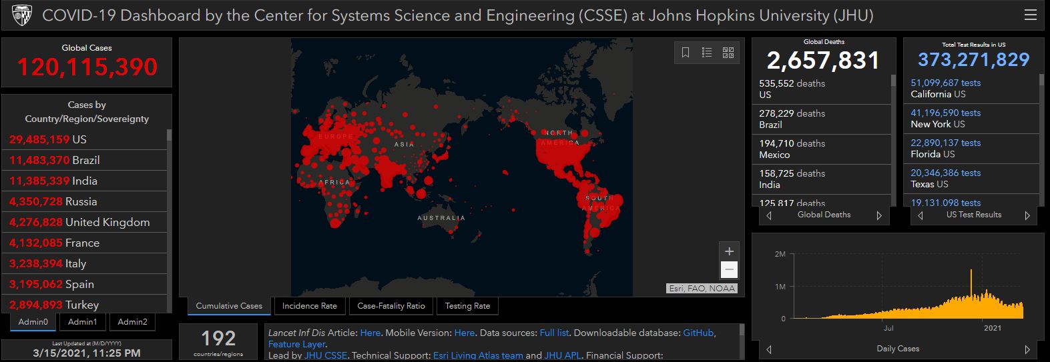Click the map bookmarks icon
The image size is (1050, 362).
point(686,53)
